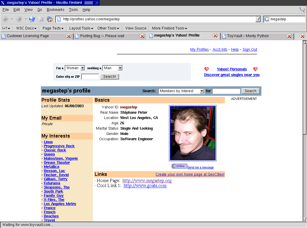The width and height of the screenshot is (307, 228).
Task: Open the Dream Theater interest link
Action: coord(57,163)
